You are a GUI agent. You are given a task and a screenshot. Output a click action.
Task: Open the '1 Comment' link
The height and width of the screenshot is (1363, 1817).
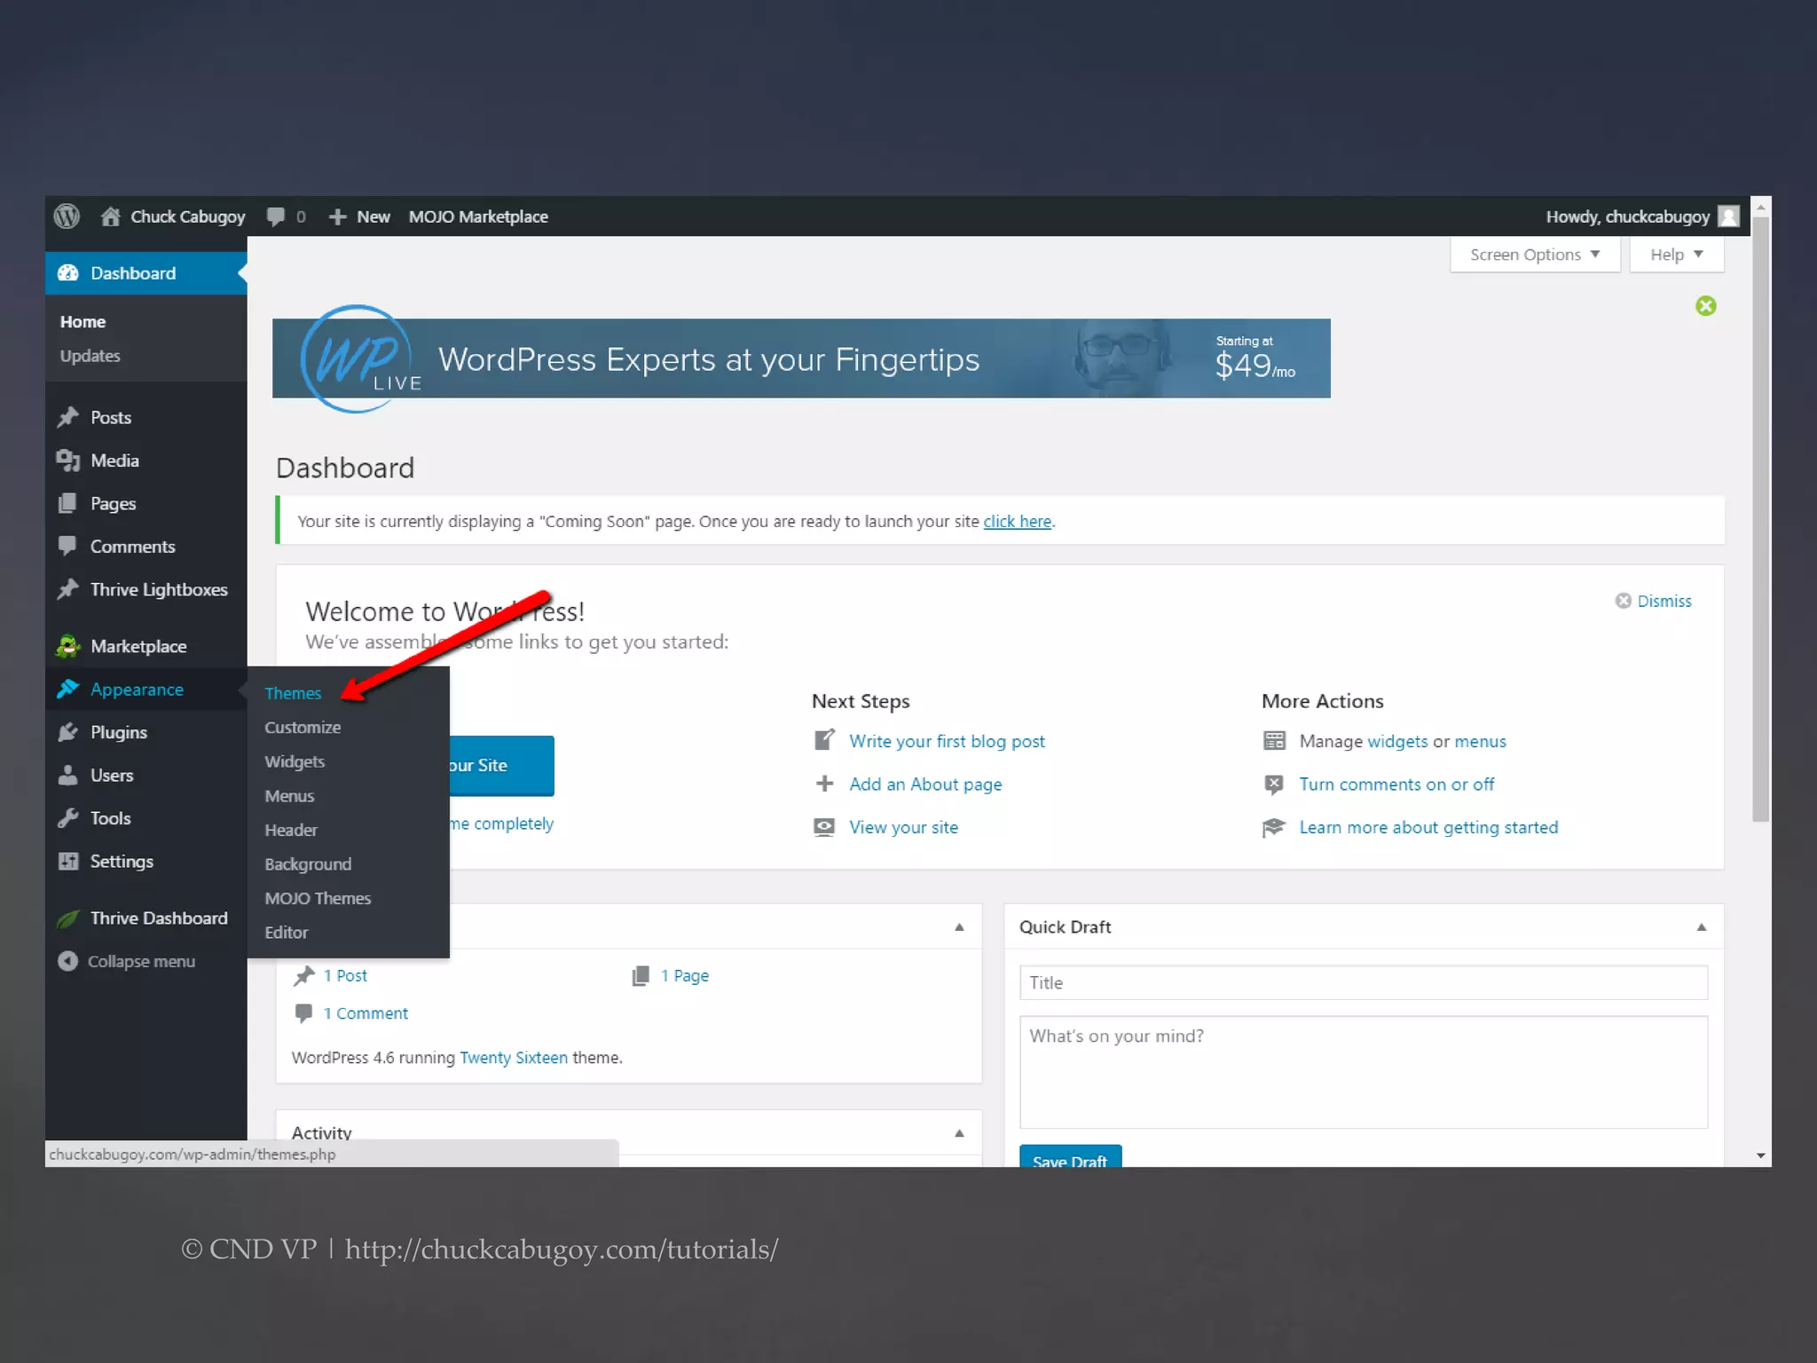pyautogui.click(x=366, y=1013)
